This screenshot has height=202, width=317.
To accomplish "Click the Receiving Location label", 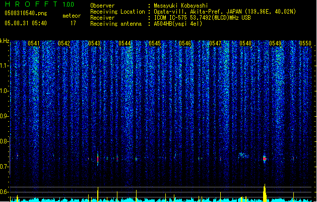I will 117,12.
